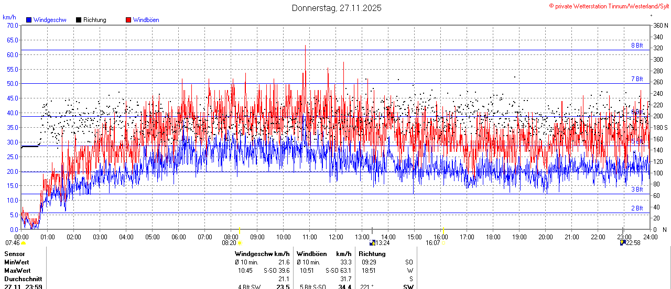This screenshot has width=671, height=289.
Task: Click the MinWert row label
Action: click(17, 262)
